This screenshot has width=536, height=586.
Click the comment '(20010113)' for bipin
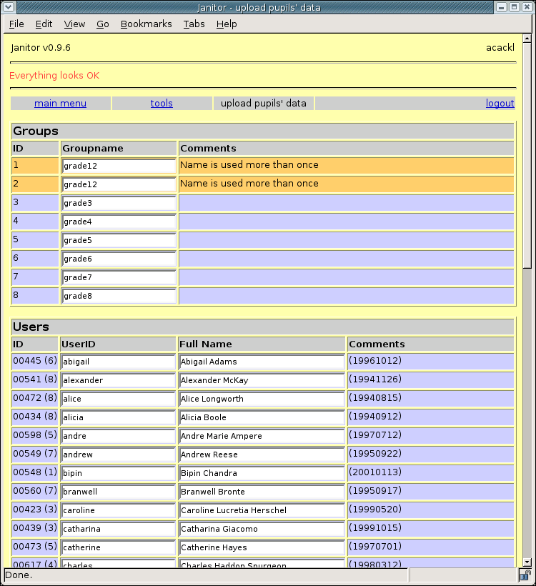pyautogui.click(x=375, y=472)
